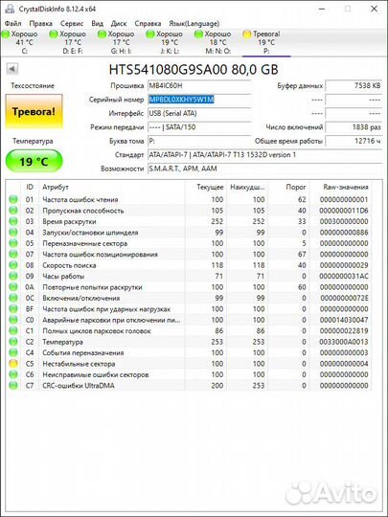Click status icon for Пропускная способность
Screen dimensions: 388x517
click(x=13, y=211)
